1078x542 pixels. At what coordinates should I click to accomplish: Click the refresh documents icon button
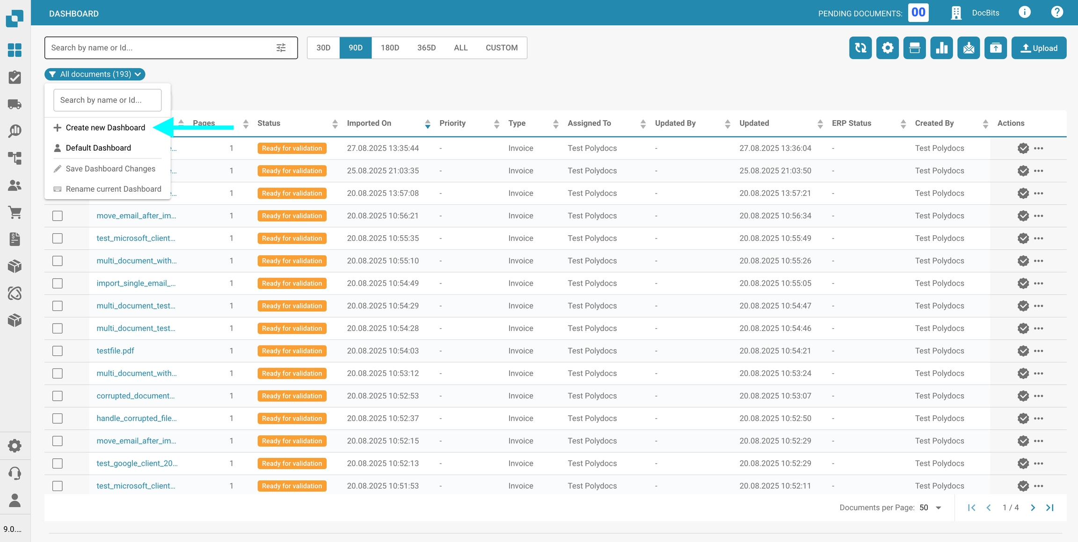860,48
